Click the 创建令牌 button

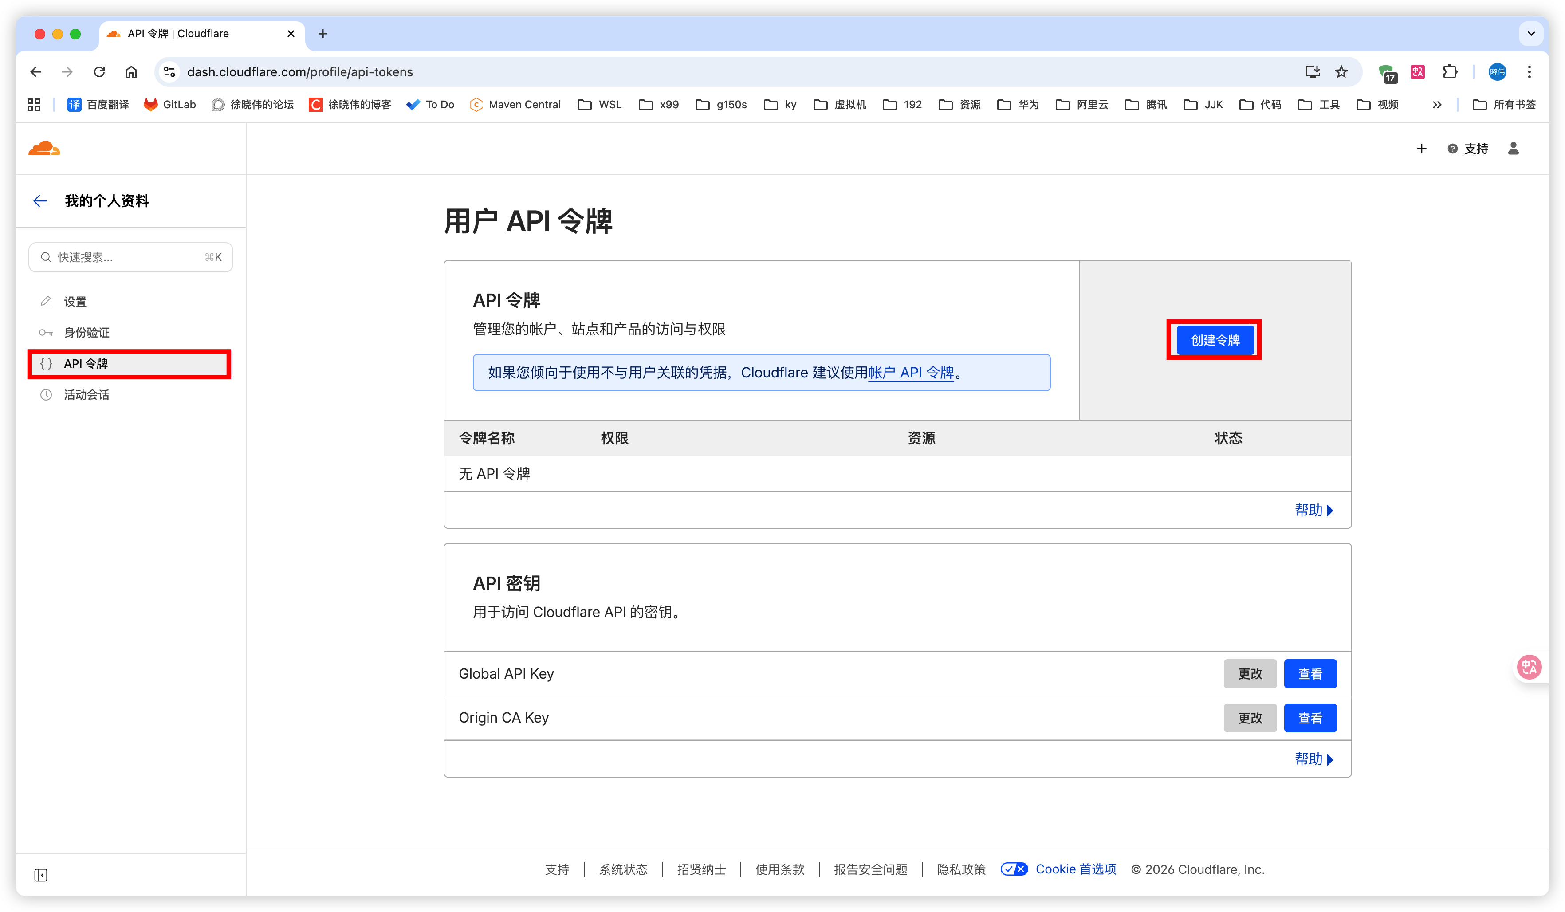coord(1215,340)
